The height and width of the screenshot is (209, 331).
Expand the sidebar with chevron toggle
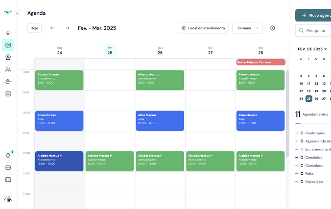17,14
